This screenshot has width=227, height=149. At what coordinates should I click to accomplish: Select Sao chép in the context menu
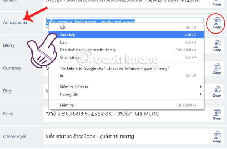tap(126, 35)
